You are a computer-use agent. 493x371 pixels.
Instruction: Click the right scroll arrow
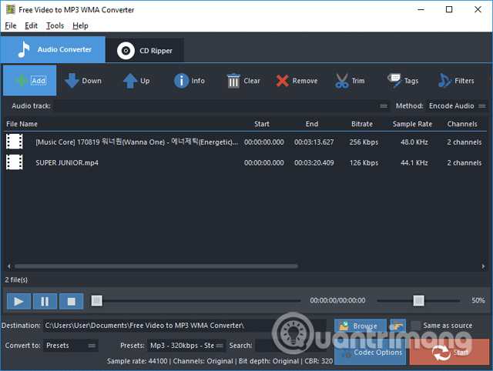click(x=483, y=266)
